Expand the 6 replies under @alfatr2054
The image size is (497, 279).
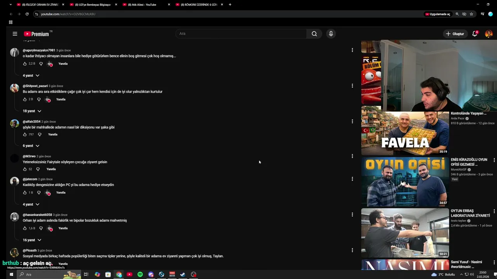click(x=31, y=146)
